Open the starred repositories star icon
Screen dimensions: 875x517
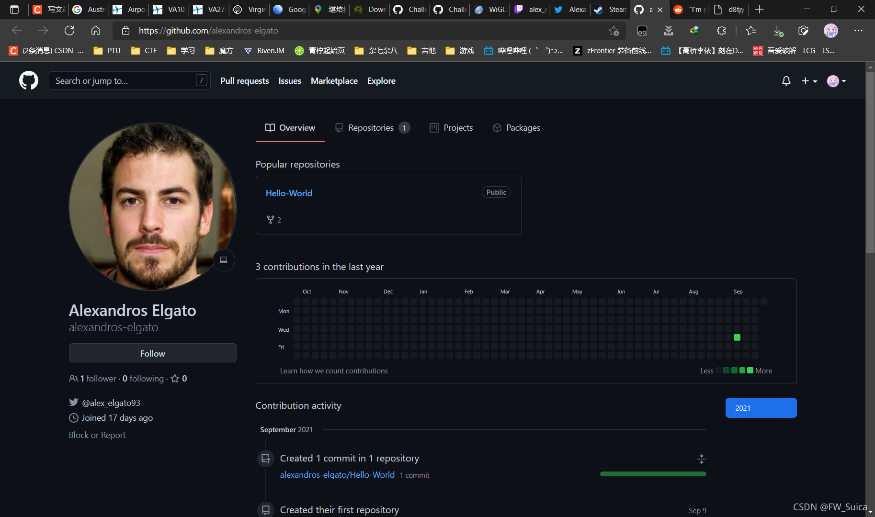click(175, 378)
